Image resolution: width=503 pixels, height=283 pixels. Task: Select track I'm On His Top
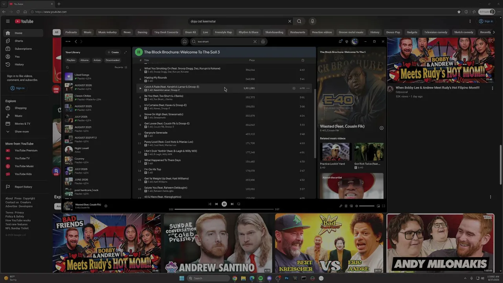(x=224, y=171)
